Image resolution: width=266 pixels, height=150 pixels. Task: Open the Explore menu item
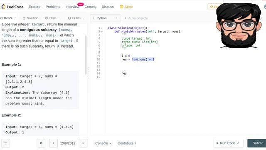point(34,7)
